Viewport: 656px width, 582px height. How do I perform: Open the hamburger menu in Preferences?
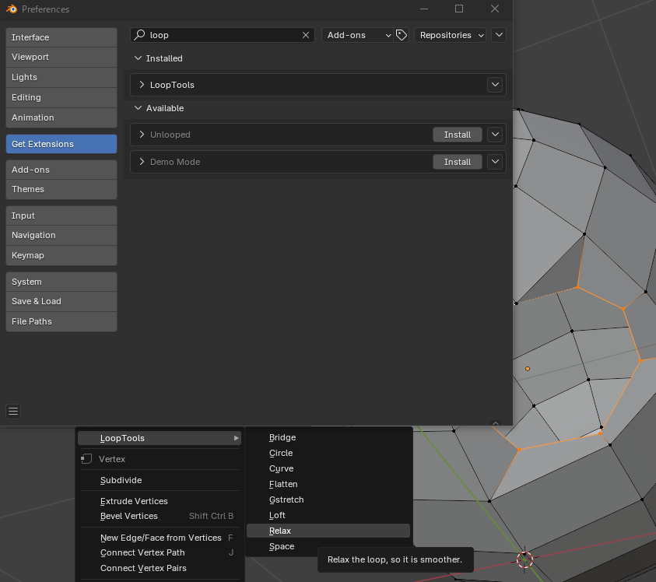click(x=13, y=412)
